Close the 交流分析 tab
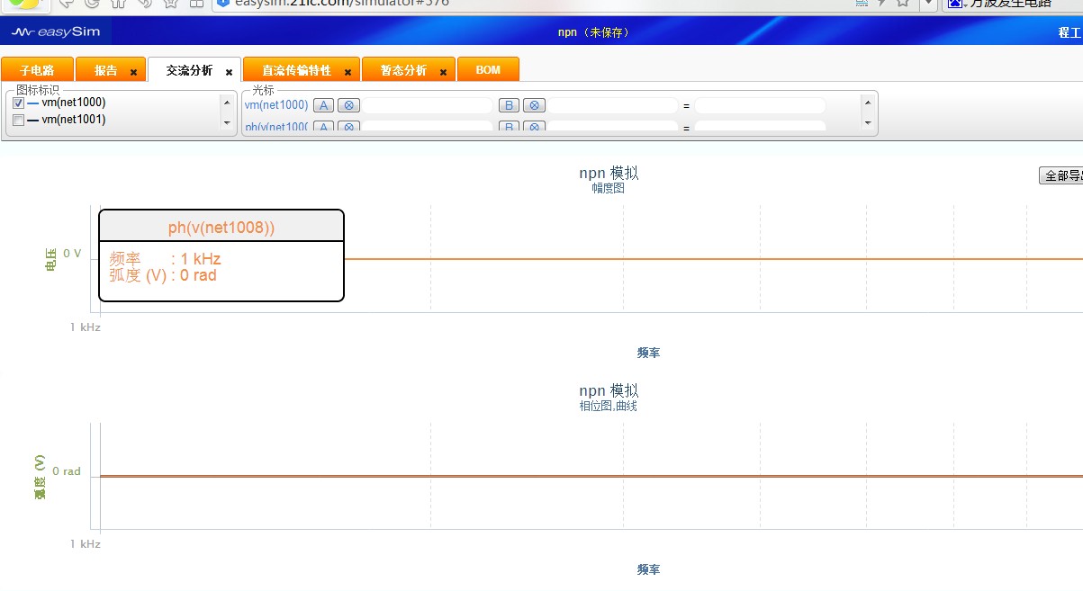This screenshot has height=591, width=1083. pyautogui.click(x=229, y=72)
